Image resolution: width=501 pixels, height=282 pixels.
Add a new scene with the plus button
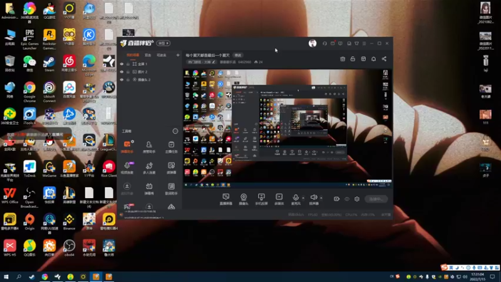coord(178,55)
